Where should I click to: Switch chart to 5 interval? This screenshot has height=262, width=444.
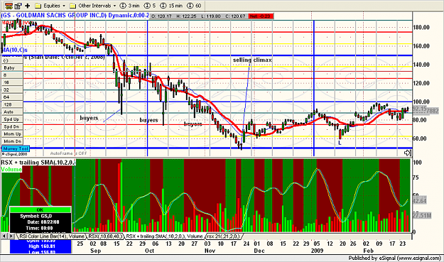pyautogui.click(x=150, y=6)
